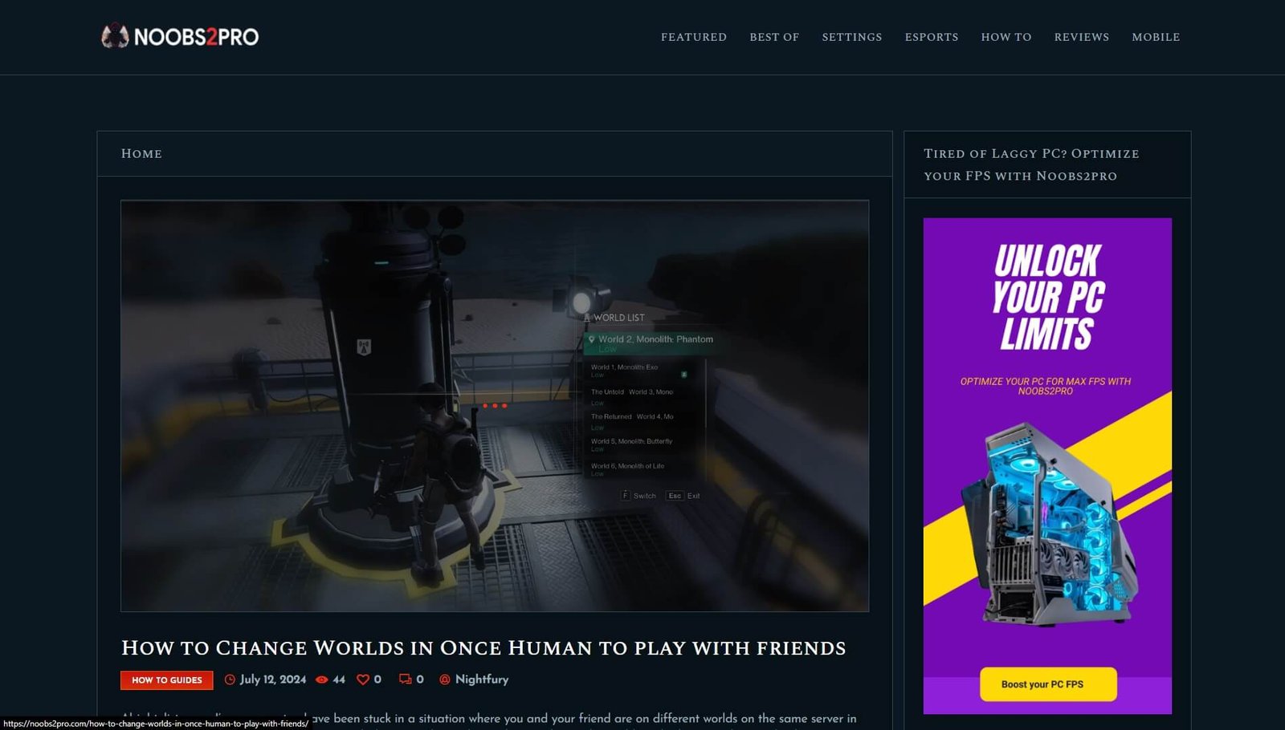Screen dimensions: 1285x730
Task: Select Esports in the top navigation
Action: pos(931,37)
